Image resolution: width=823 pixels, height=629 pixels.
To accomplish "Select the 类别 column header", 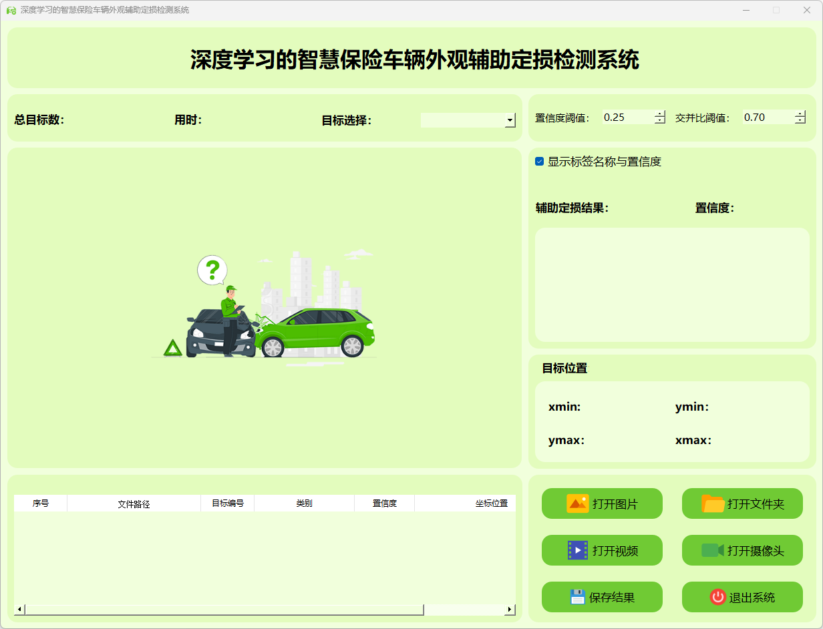I will coord(304,503).
